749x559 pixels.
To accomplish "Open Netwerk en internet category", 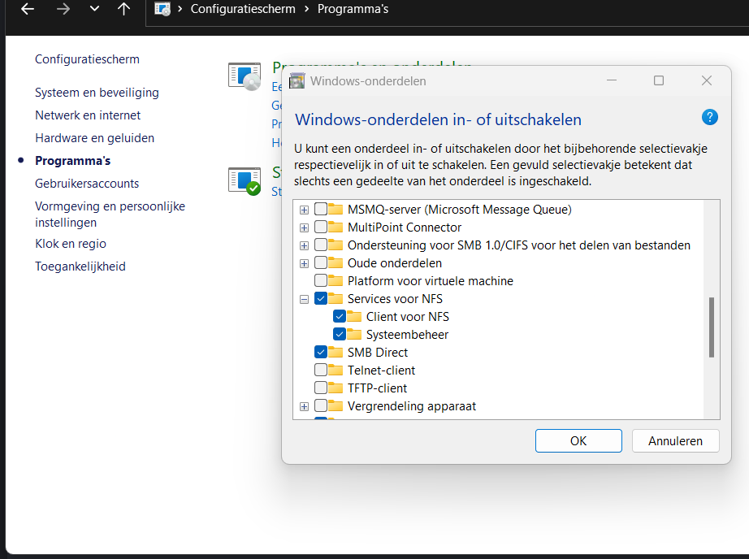I will (88, 115).
